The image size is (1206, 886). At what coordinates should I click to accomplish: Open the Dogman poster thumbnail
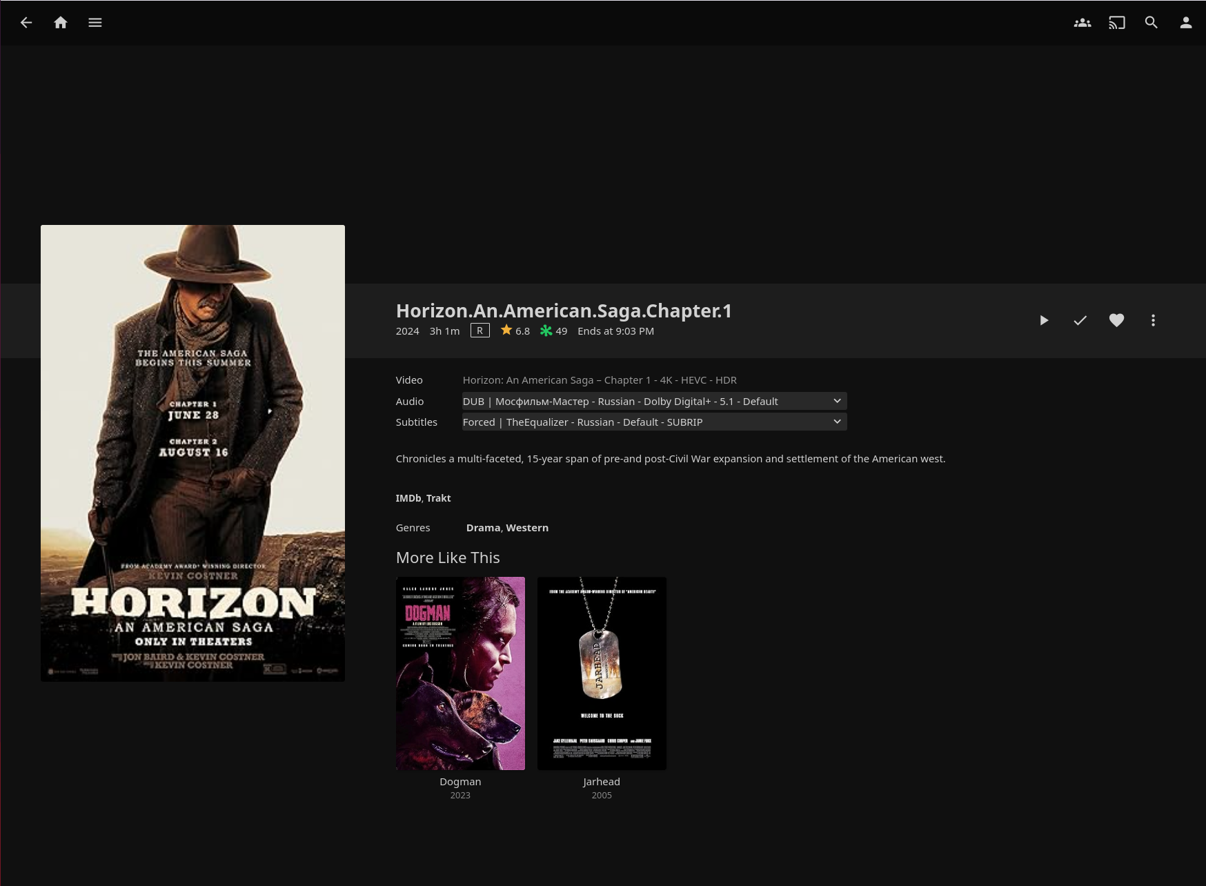tap(460, 673)
